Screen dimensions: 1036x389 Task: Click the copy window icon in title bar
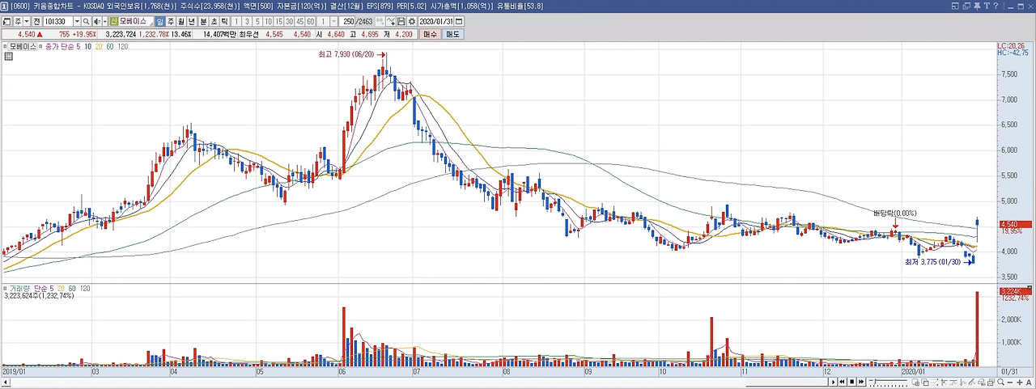tap(966, 6)
